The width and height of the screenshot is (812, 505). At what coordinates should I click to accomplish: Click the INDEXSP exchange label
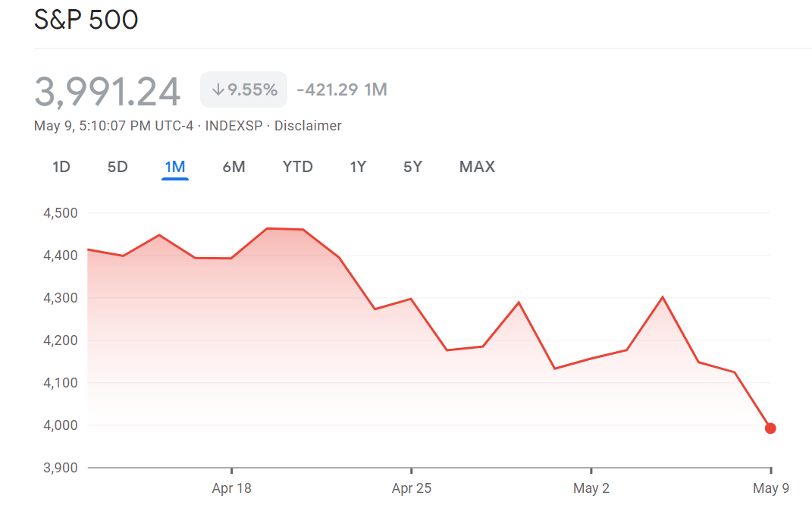coord(234,126)
